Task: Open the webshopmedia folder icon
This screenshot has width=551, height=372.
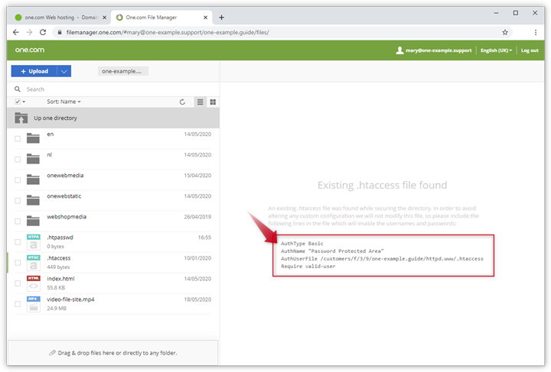Action: [x=33, y=221]
